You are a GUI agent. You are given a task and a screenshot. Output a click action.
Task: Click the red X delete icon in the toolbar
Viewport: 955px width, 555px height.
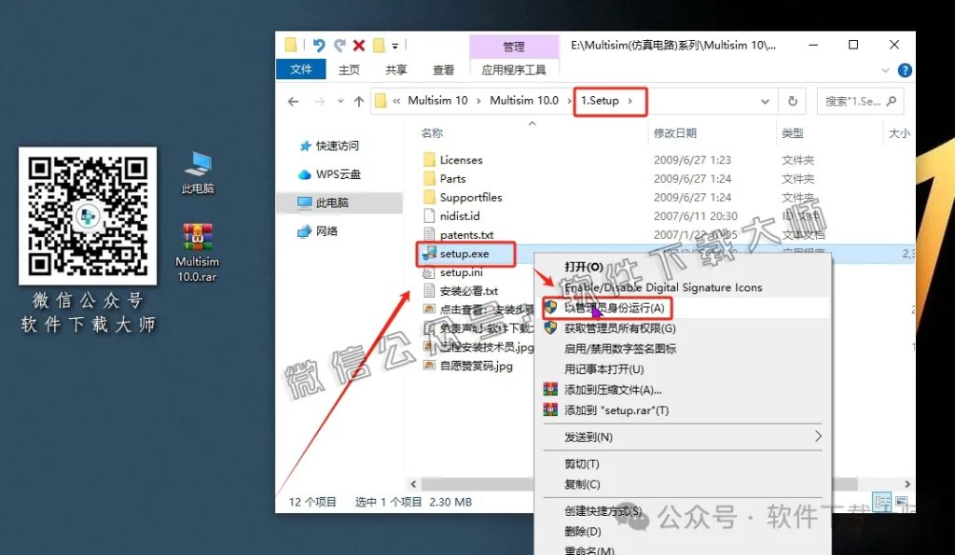pyautogui.click(x=358, y=44)
